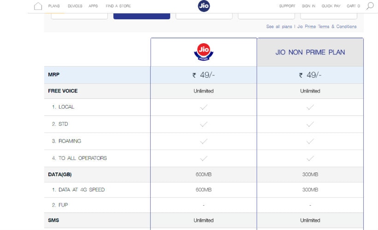Open Jio Prime Terms & Conditions link
The height and width of the screenshot is (230, 378).
(327, 27)
